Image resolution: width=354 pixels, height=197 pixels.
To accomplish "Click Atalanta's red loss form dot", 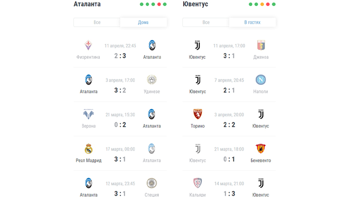I will pyautogui.click(x=159, y=4).
